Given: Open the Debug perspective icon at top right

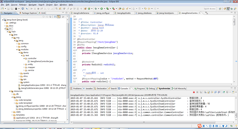Looking at the screenshot, I should tap(231, 9).
